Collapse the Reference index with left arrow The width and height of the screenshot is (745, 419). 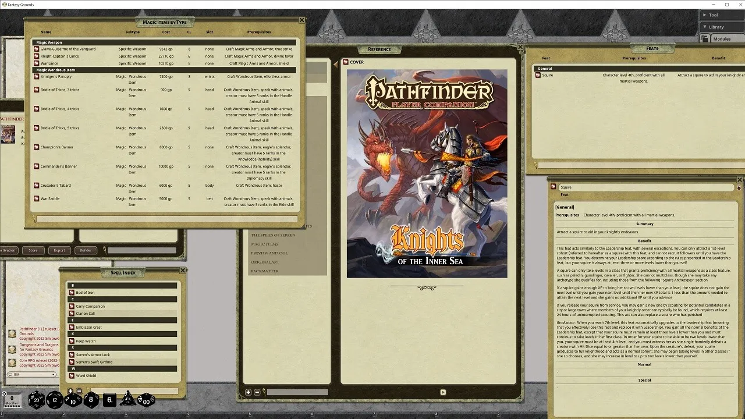335,65
